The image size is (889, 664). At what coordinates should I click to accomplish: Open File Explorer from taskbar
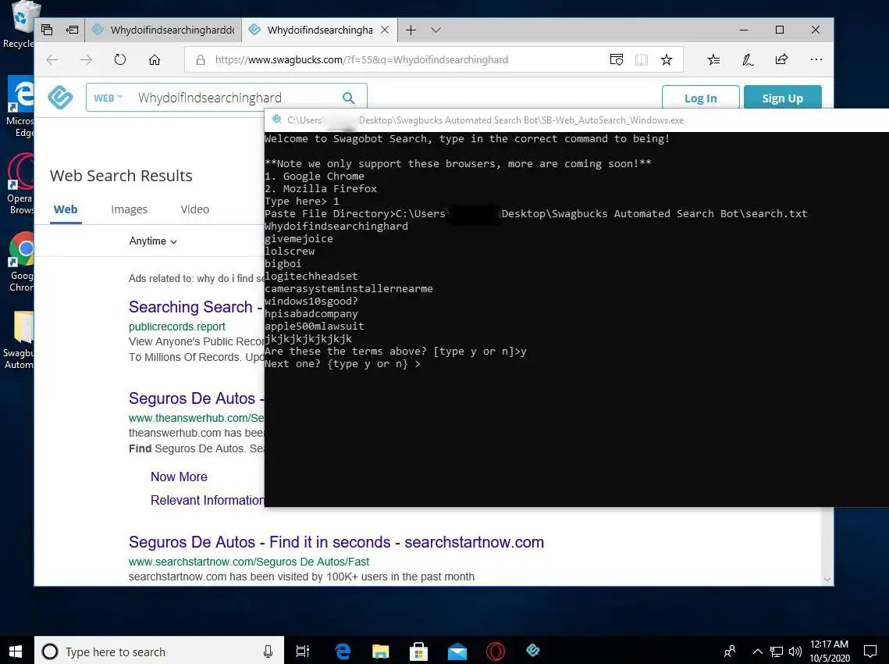tap(380, 651)
